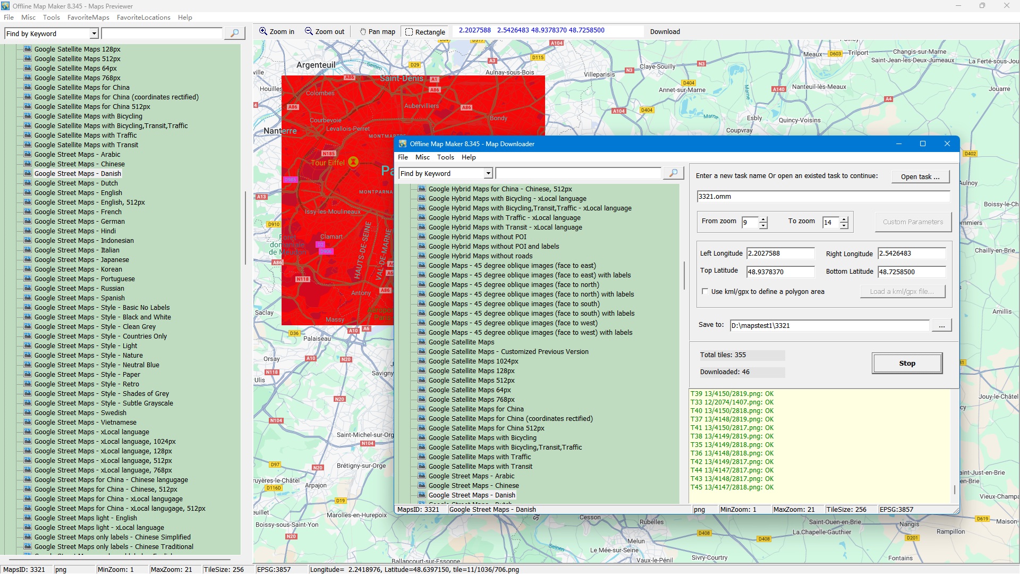The width and height of the screenshot is (1020, 574).
Task: Click the map icon beside Google Street Maps - French
Action: click(28, 212)
